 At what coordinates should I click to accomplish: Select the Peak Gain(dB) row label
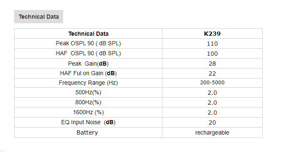[x=89, y=64]
